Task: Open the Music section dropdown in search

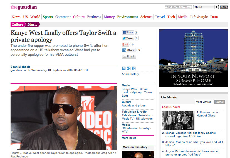Action: 206,7
